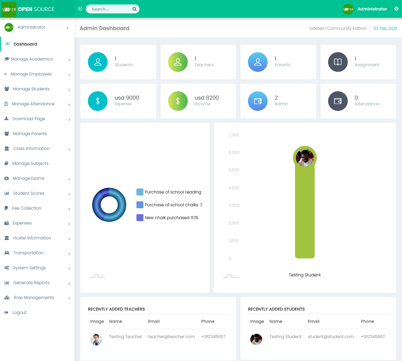Click the Logout option
This screenshot has width=402, height=361.
pos(19,312)
